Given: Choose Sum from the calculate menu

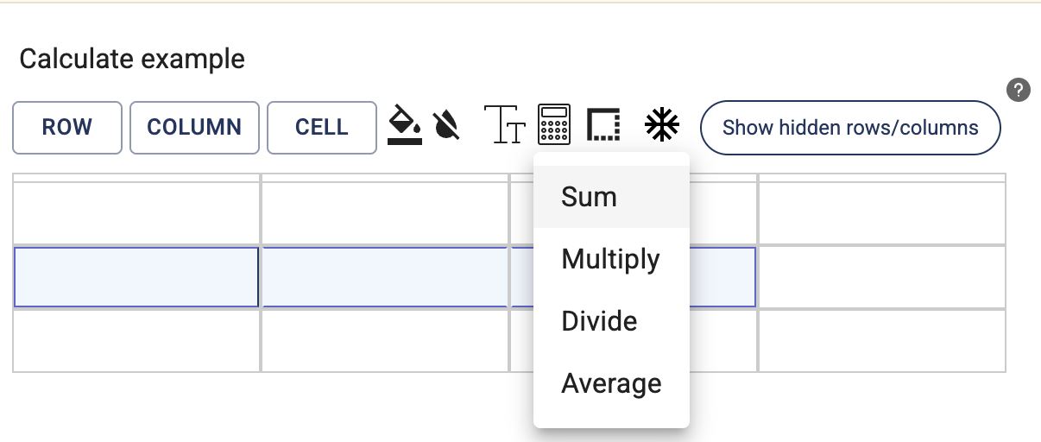Looking at the screenshot, I should click(590, 197).
